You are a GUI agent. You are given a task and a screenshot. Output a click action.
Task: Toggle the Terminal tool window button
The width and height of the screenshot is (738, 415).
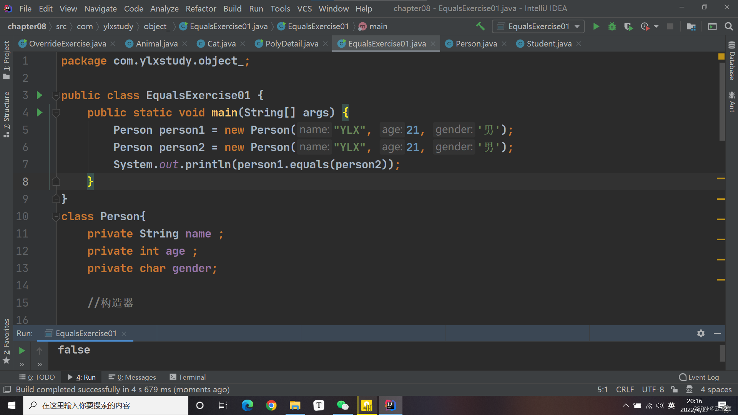(x=188, y=377)
